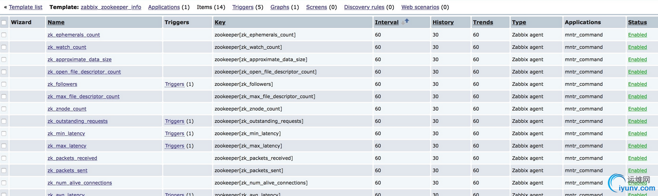Open the zabbix_zookeeper_info template link
Screen dimensions: 658x196
(x=111, y=7)
